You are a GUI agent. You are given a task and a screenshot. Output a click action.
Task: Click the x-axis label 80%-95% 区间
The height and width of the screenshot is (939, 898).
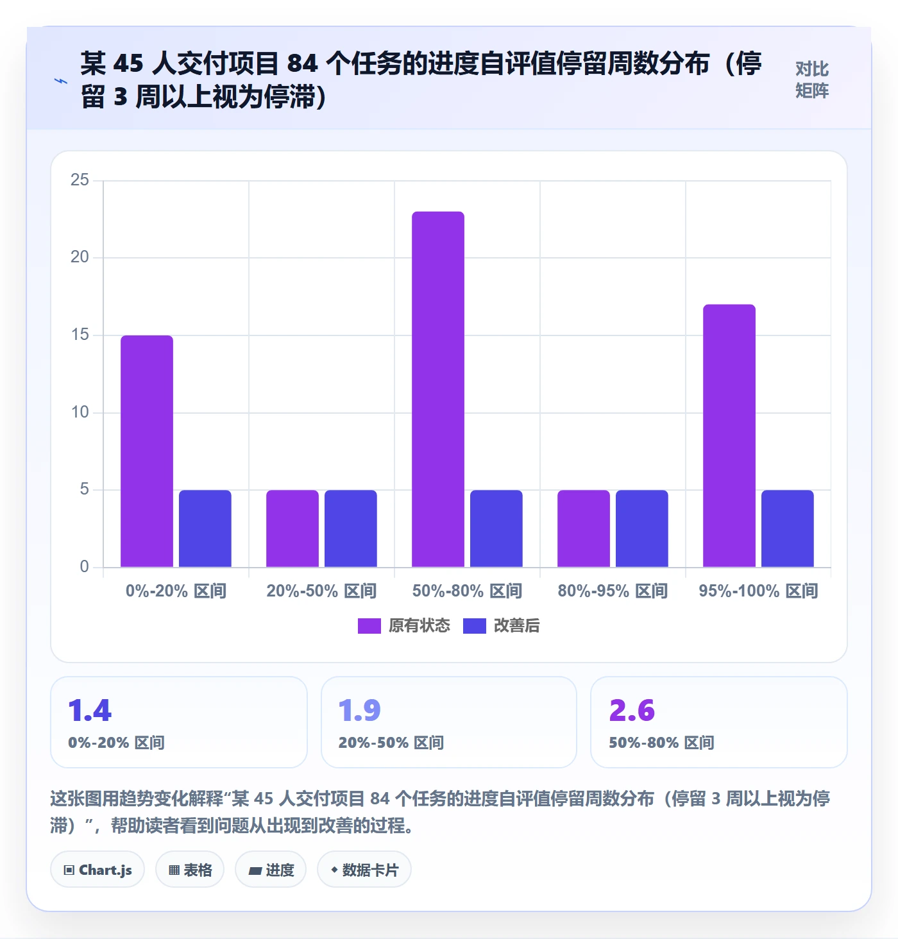pyautogui.click(x=613, y=591)
